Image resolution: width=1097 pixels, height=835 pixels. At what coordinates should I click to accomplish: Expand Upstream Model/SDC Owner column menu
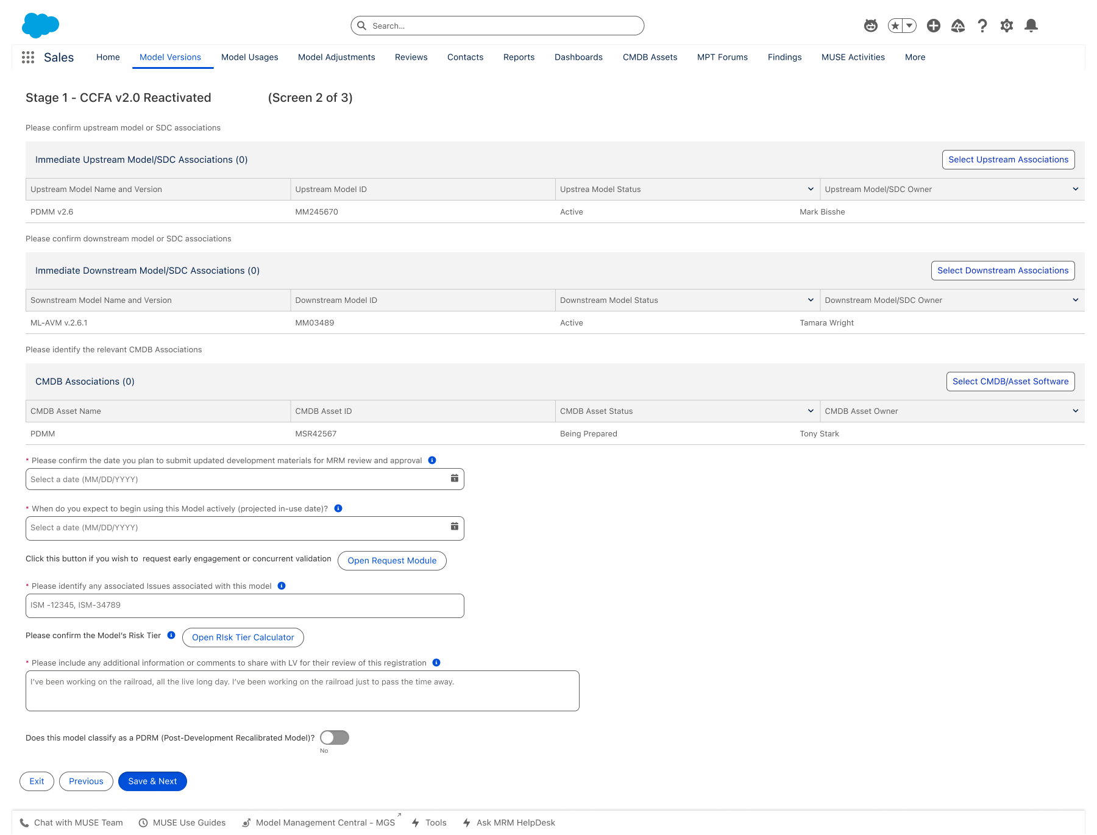1076,189
